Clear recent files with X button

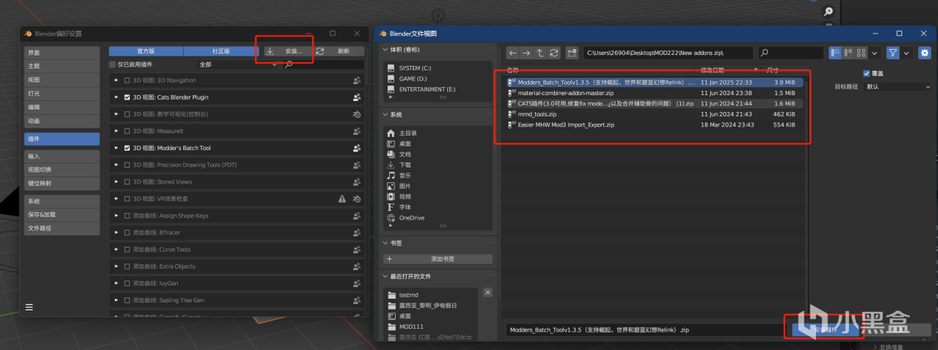click(x=488, y=292)
